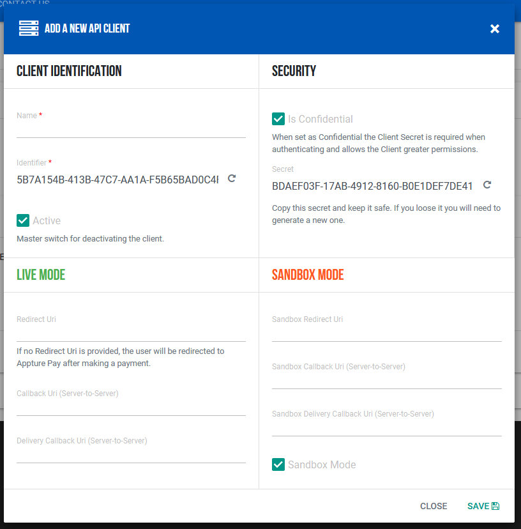Viewport: 521px width, 529px height.
Task: Open the Contact Us link behind dialog
Action: coord(26,3)
